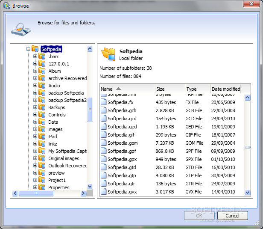
Task: Expand the Original images folder node
Action: point(35,158)
